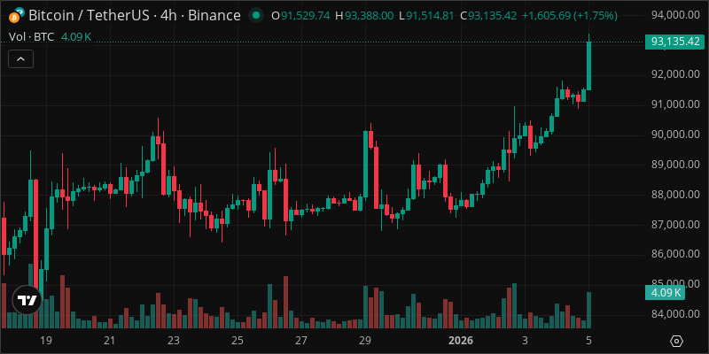Viewport: 709px width, 354px height.
Task: Click the 21 date label on time axis
Action: [x=109, y=341]
